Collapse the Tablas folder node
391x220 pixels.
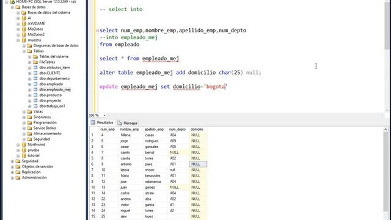tap(24, 51)
